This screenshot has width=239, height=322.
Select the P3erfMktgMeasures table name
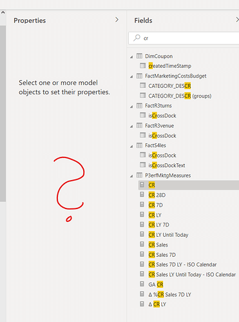168,176
